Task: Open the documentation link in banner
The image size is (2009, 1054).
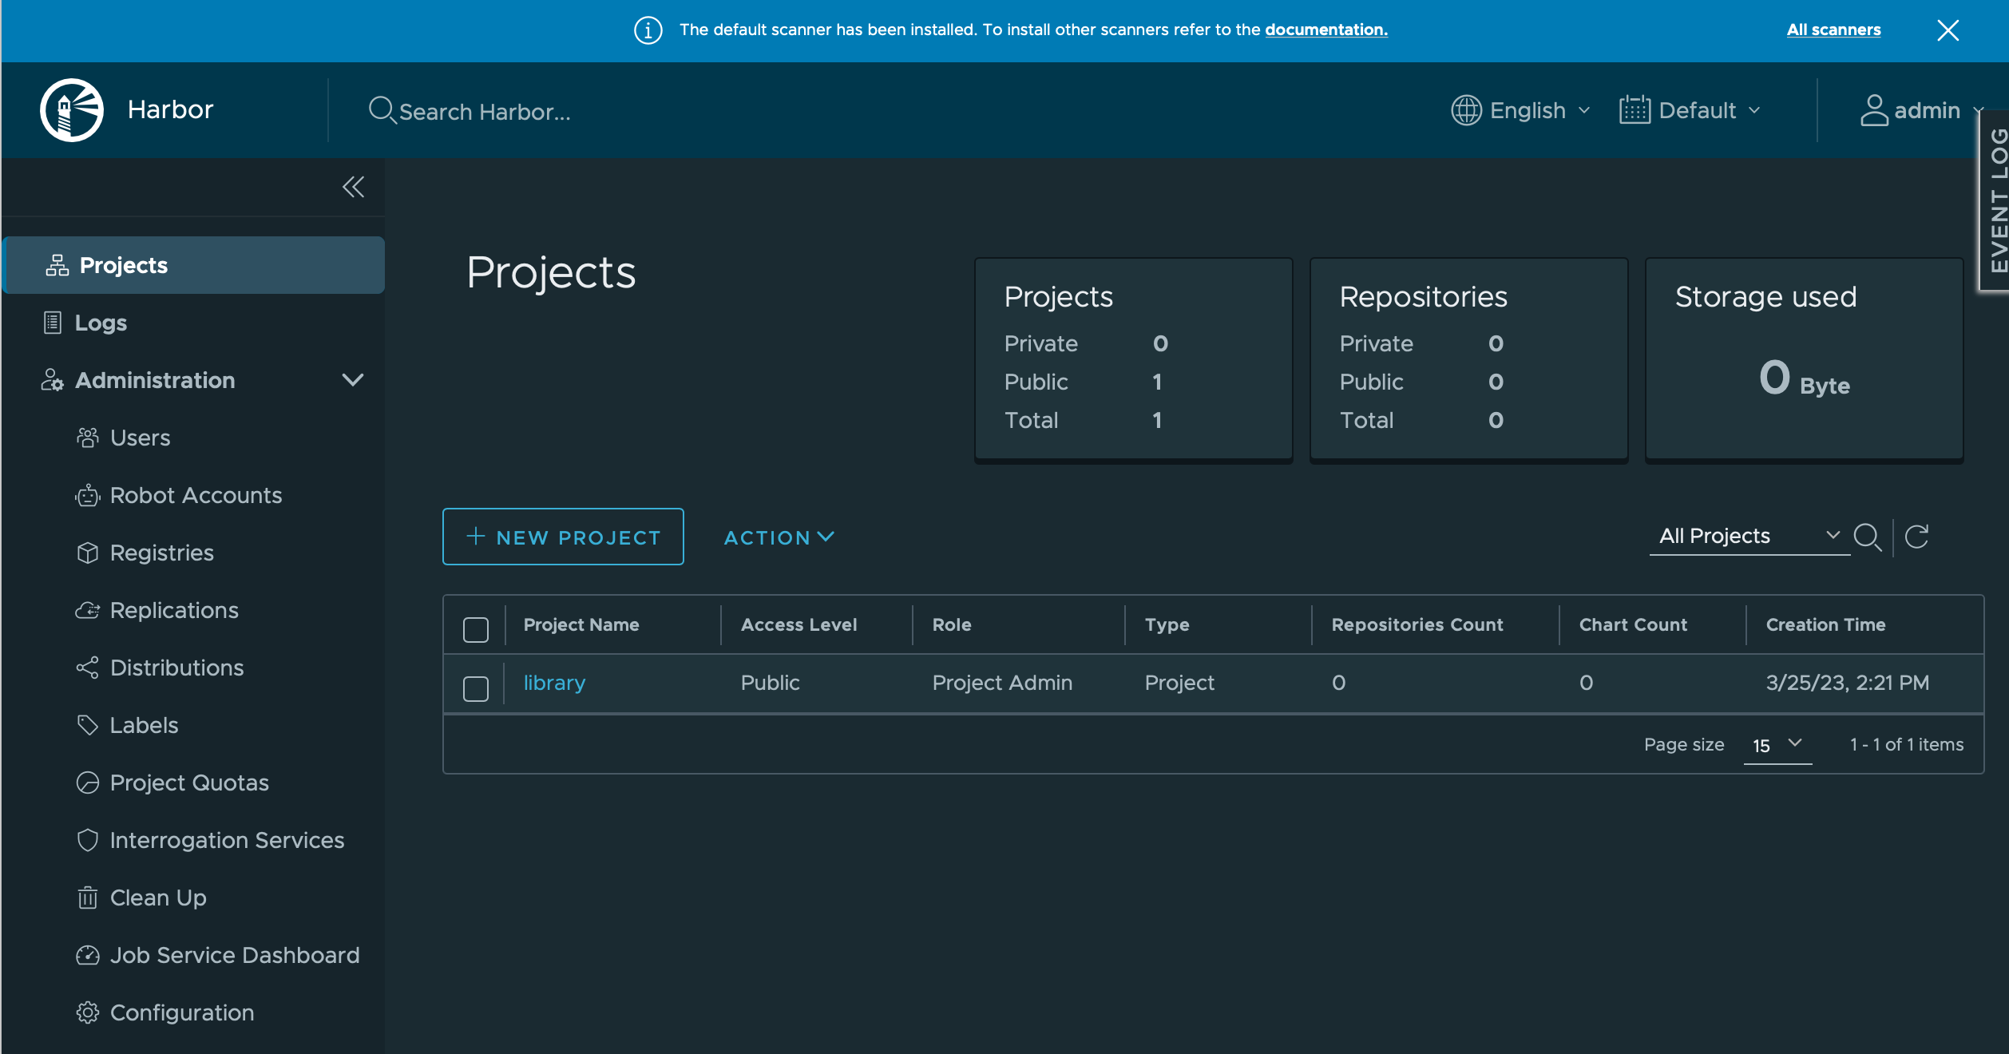Action: [x=1326, y=30]
